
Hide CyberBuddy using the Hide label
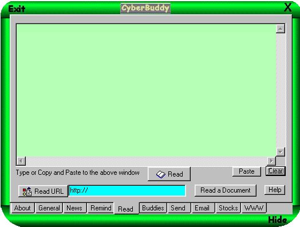click(277, 220)
